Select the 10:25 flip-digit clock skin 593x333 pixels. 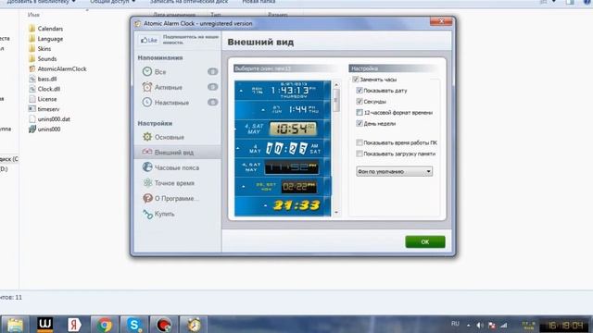[x=283, y=148]
